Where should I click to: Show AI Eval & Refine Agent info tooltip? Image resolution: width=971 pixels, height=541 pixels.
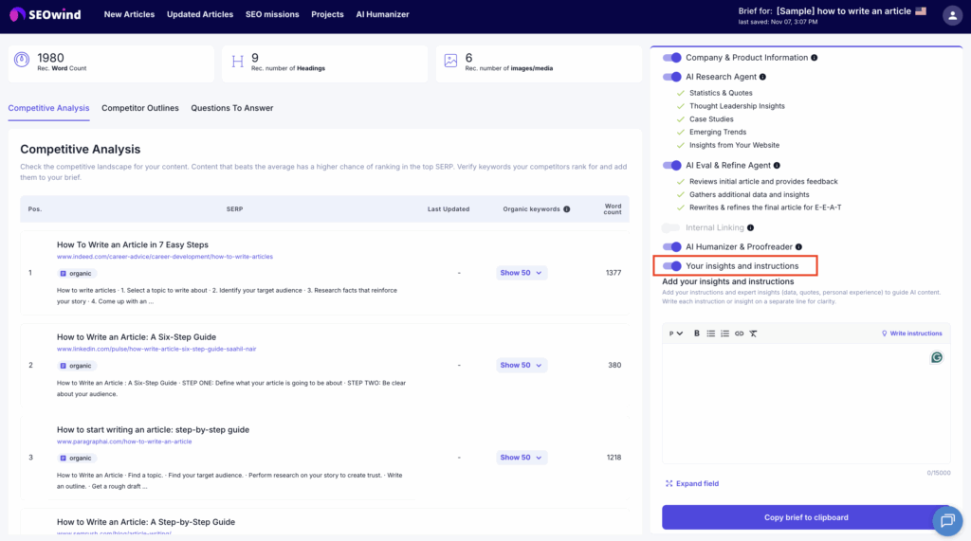[778, 165]
